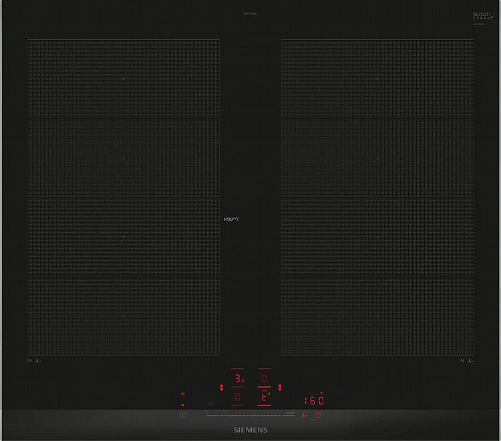Select the lower left zone showing 0
The width and height of the screenshot is (501, 441).
point(237,397)
